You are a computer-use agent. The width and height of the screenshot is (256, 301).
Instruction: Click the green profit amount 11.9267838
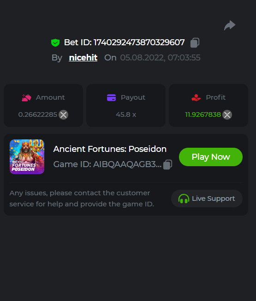tap(203, 114)
